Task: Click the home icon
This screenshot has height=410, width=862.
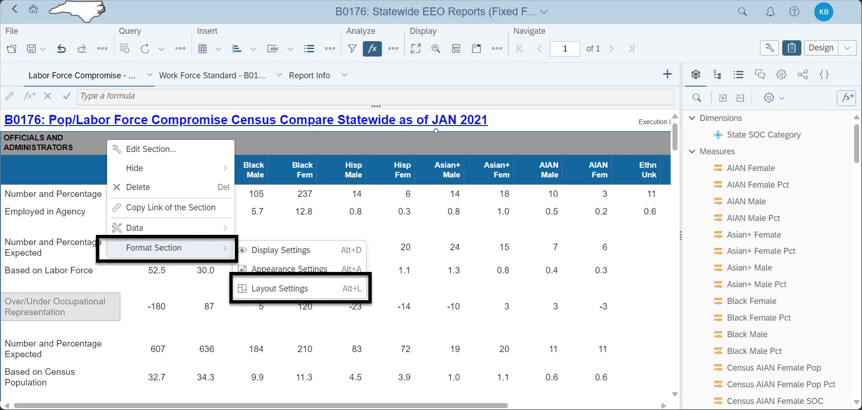Action: (33, 9)
